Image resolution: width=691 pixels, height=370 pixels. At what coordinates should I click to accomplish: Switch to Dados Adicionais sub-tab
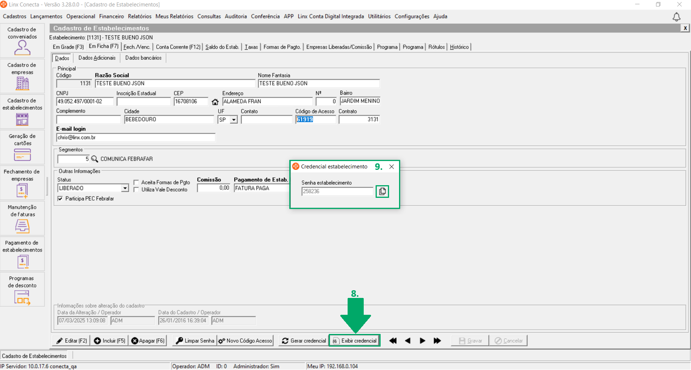(x=97, y=58)
